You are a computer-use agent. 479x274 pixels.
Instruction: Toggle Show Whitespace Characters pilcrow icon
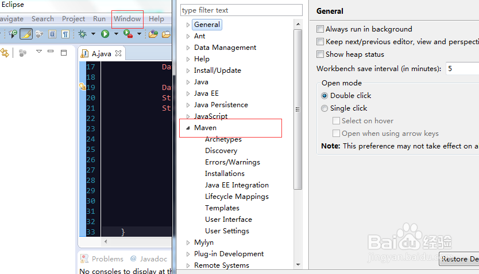pyautogui.click(x=65, y=34)
